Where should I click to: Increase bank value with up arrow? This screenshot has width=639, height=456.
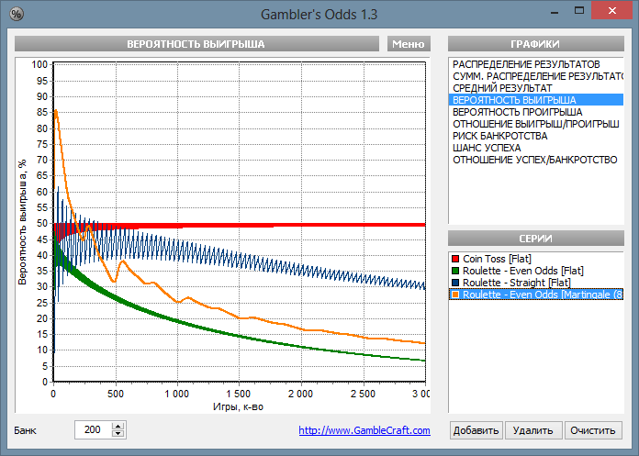click(x=117, y=426)
